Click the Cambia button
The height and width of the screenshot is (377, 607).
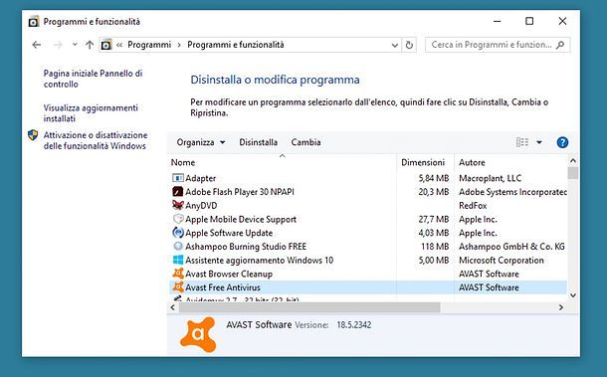pyautogui.click(x=305, y=142)
